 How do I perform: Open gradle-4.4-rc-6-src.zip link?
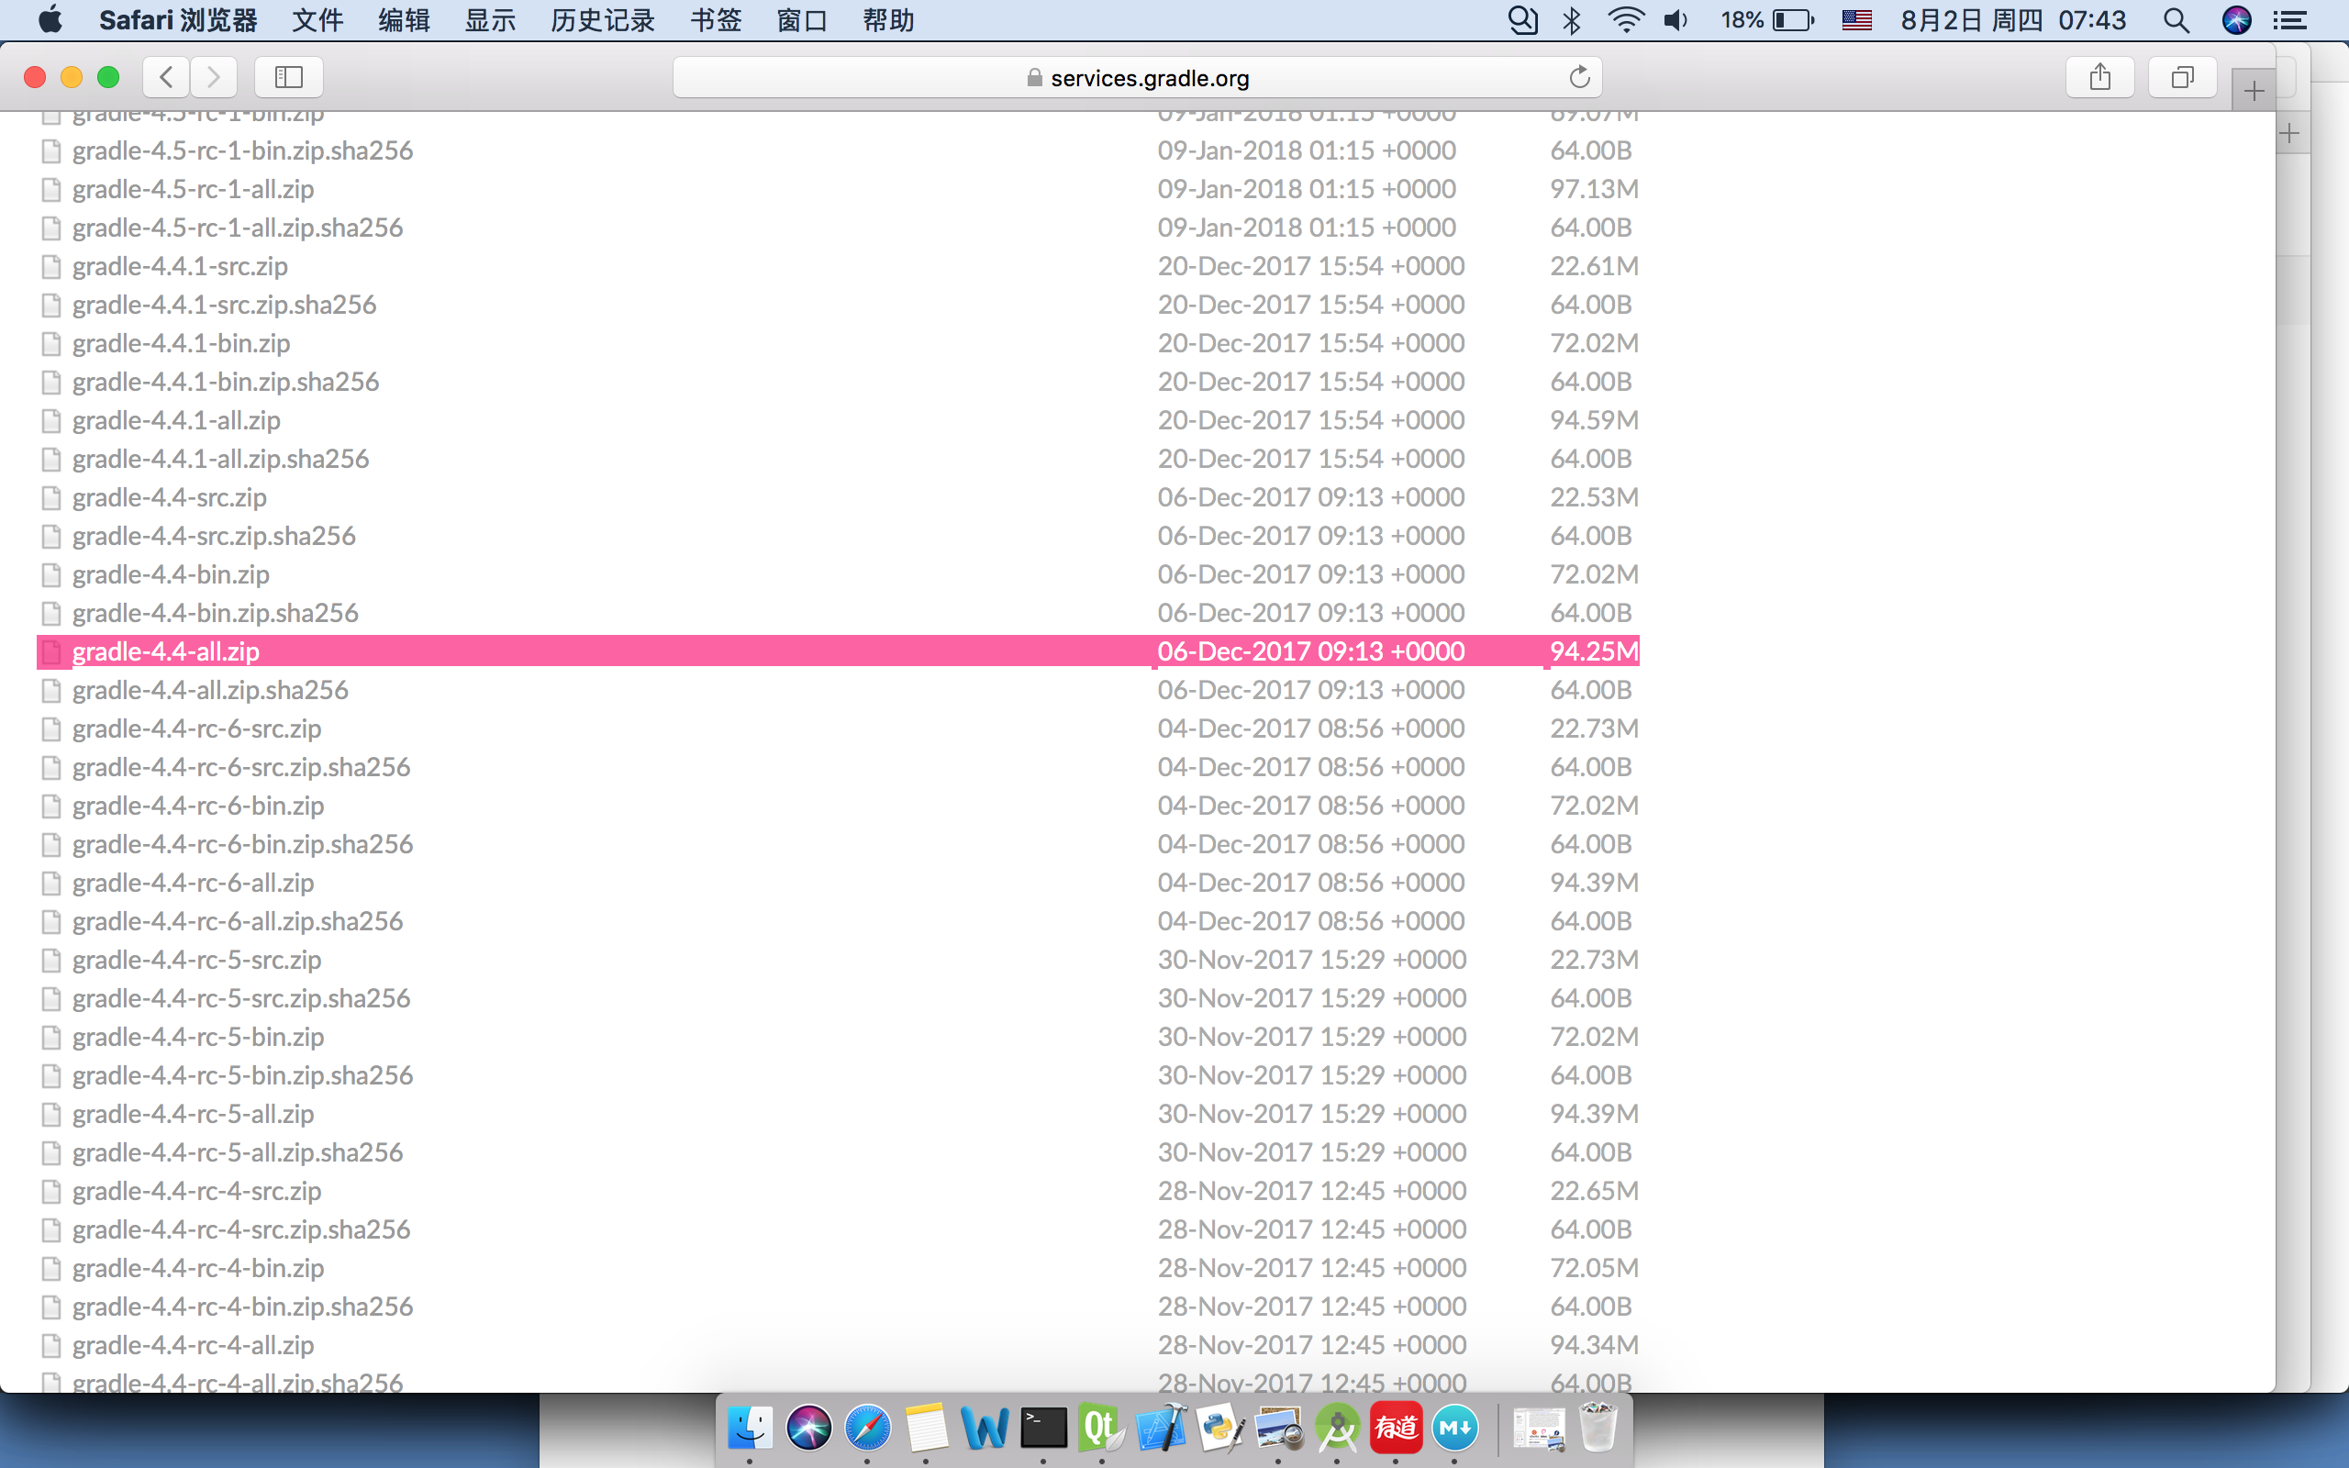(x=196, y=729)
